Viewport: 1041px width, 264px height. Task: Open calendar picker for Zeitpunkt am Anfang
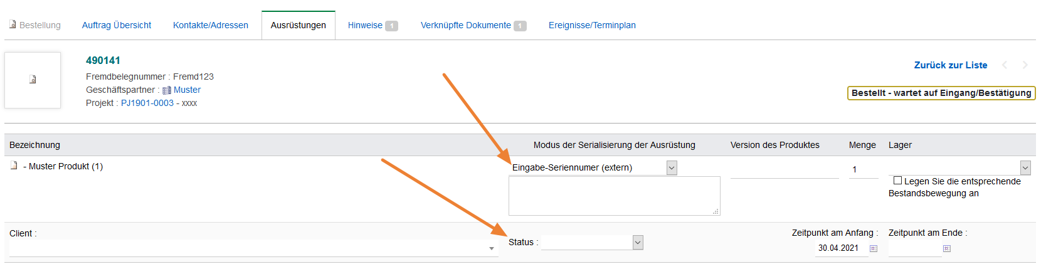pos(874,248)
